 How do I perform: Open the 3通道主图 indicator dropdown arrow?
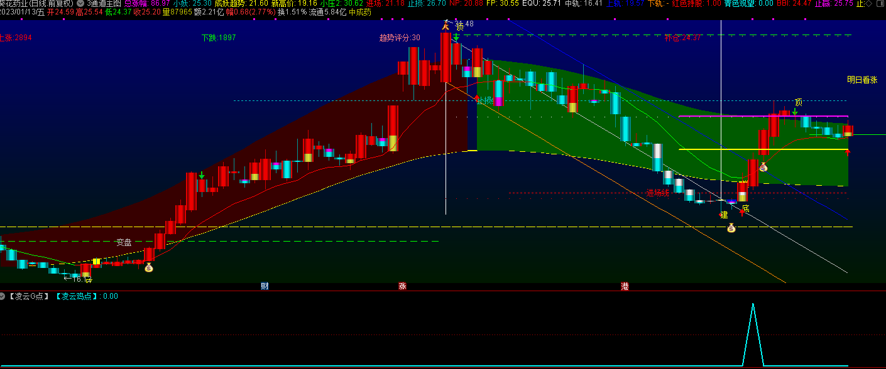80,3
